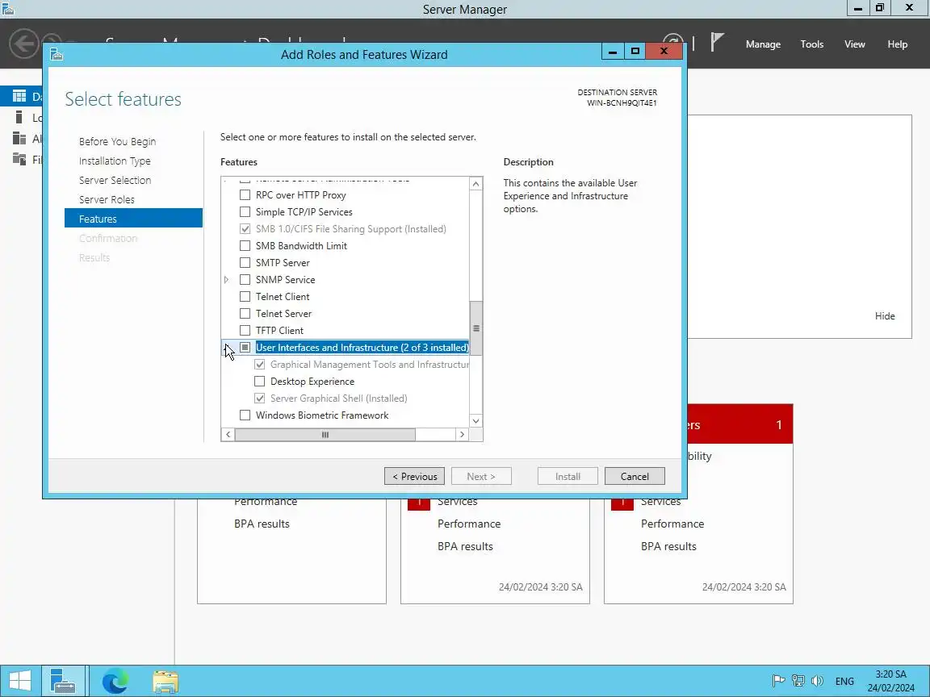
Task: Minimize the Add Roles and Features Wizard
Action: coord(613,52)
